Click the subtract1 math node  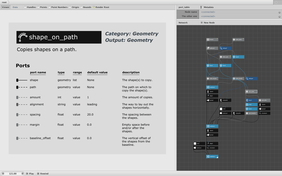212,48
